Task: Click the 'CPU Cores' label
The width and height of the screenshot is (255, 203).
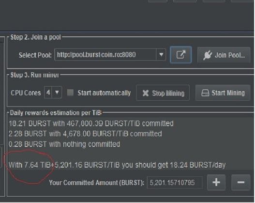Action: (26, 93)
